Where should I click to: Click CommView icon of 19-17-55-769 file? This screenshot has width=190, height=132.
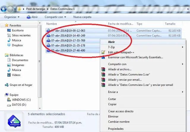click(48, 41)
